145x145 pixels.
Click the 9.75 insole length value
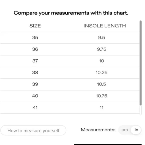pos(101,49)
